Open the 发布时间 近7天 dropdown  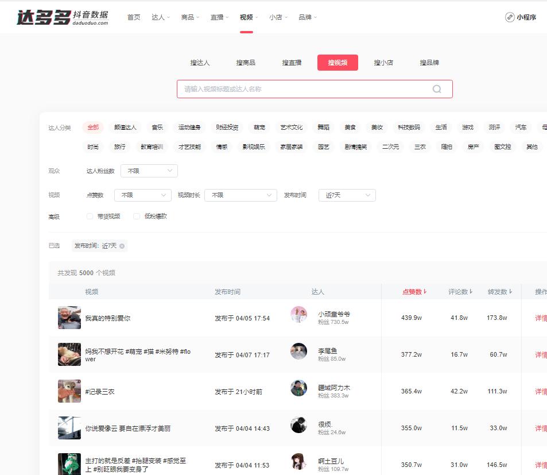347,195
